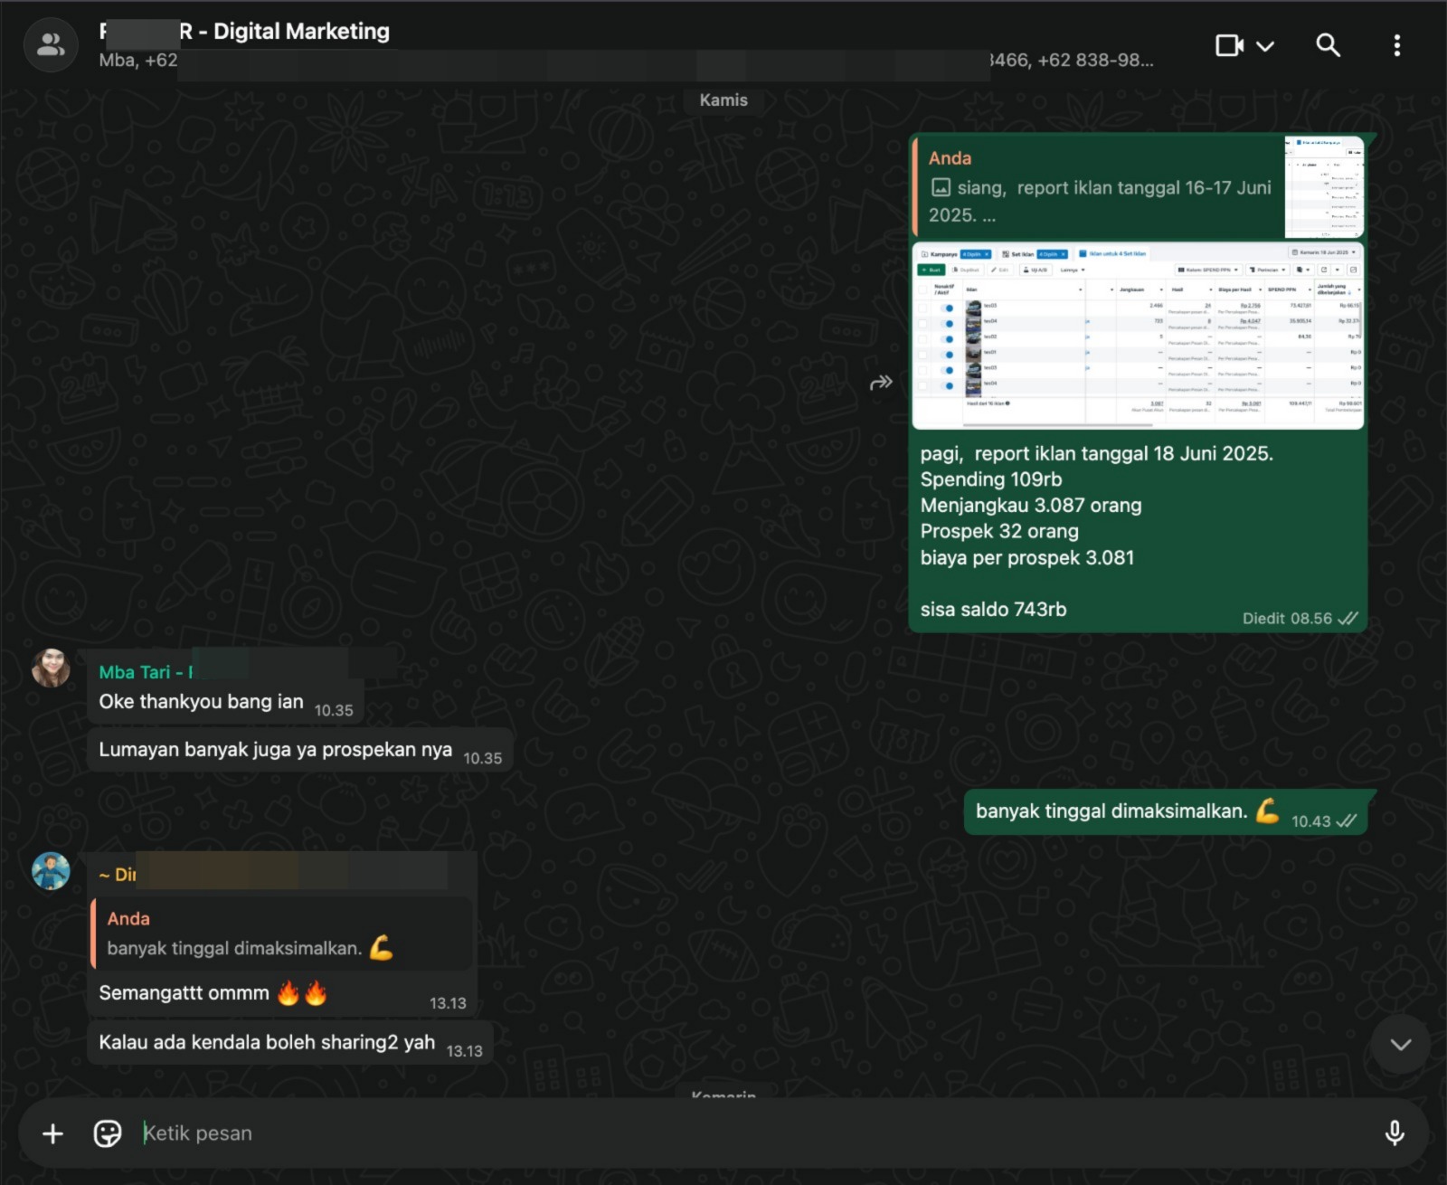Jump to quoted 'banyak tinggal dimaksimalkan' reply
The image size is (1447, 1185).
pos(281,934)
